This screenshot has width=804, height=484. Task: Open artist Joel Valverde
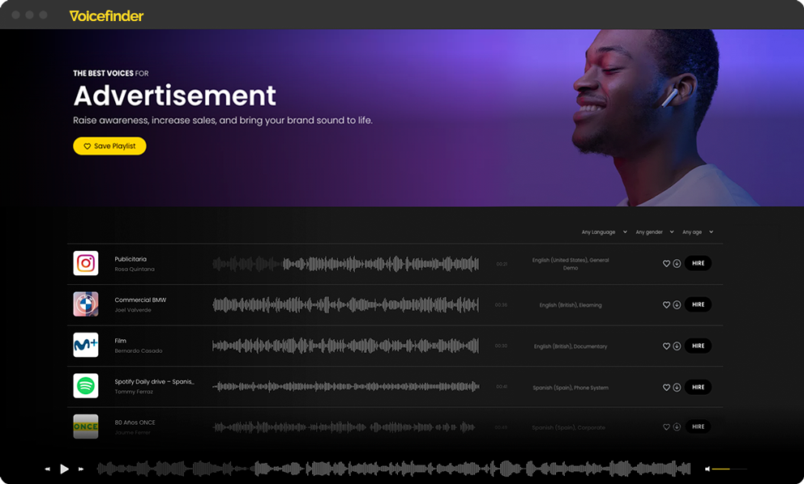(133, 310)
